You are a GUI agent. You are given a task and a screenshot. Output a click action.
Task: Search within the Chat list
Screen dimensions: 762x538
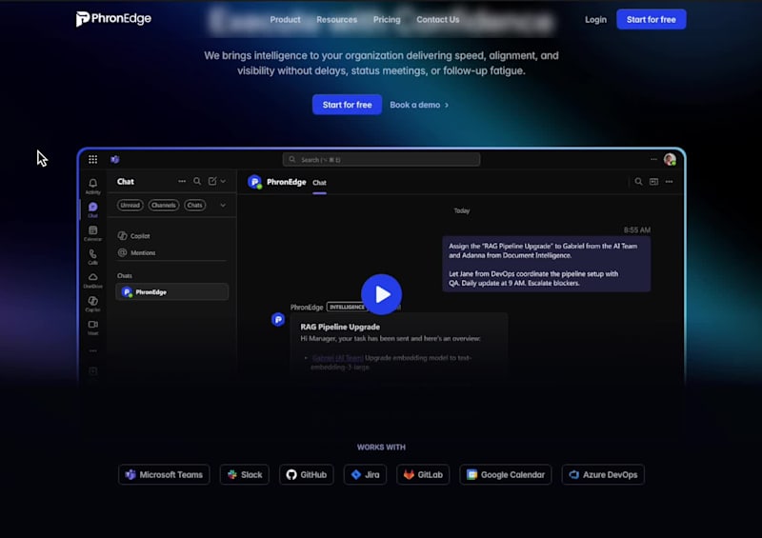(x=197, y=181)
